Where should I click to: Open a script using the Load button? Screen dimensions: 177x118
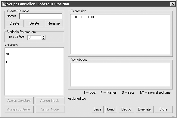click(111, 109)
